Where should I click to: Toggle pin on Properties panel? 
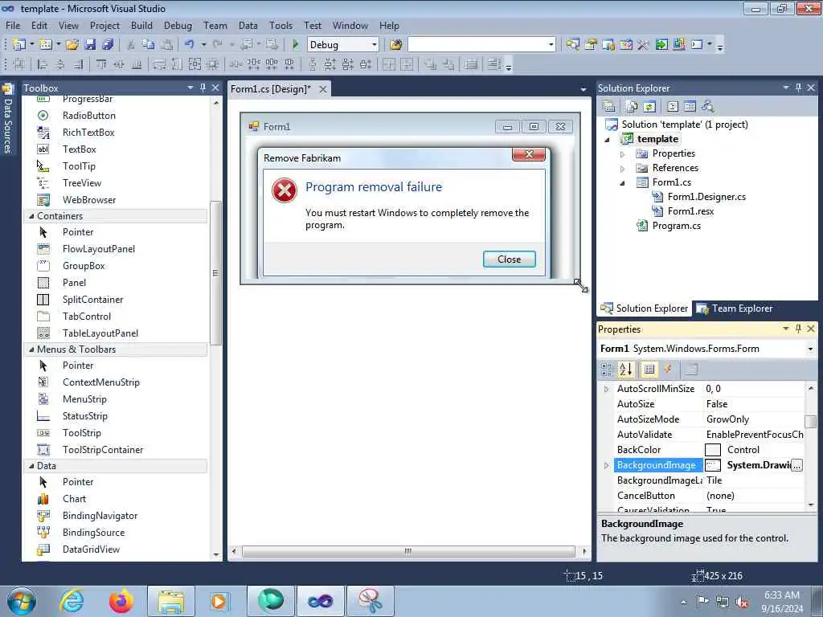pyautogui.click(x=798, y=329)
